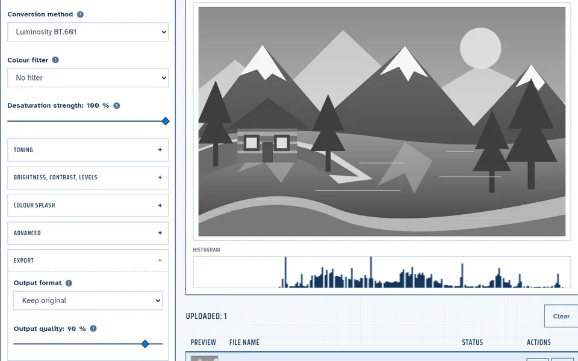The image size is (578, 361).
Task: Expand the Toning section
Action: click(88, 150)
